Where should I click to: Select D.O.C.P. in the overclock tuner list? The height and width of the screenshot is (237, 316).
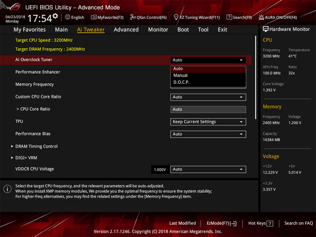point(208,82)
